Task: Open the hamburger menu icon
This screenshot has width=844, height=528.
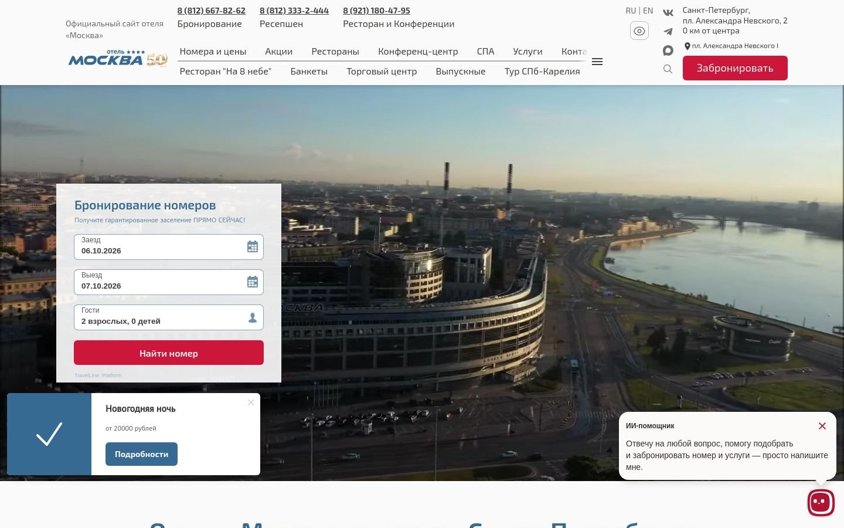Action: click(x=597, y=62)
